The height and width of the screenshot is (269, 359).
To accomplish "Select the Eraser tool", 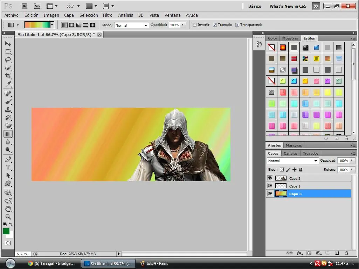I will pos(8,126).
